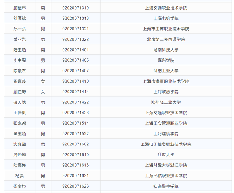
Task: Click ID number 92020071422
Action: (76, 102)
